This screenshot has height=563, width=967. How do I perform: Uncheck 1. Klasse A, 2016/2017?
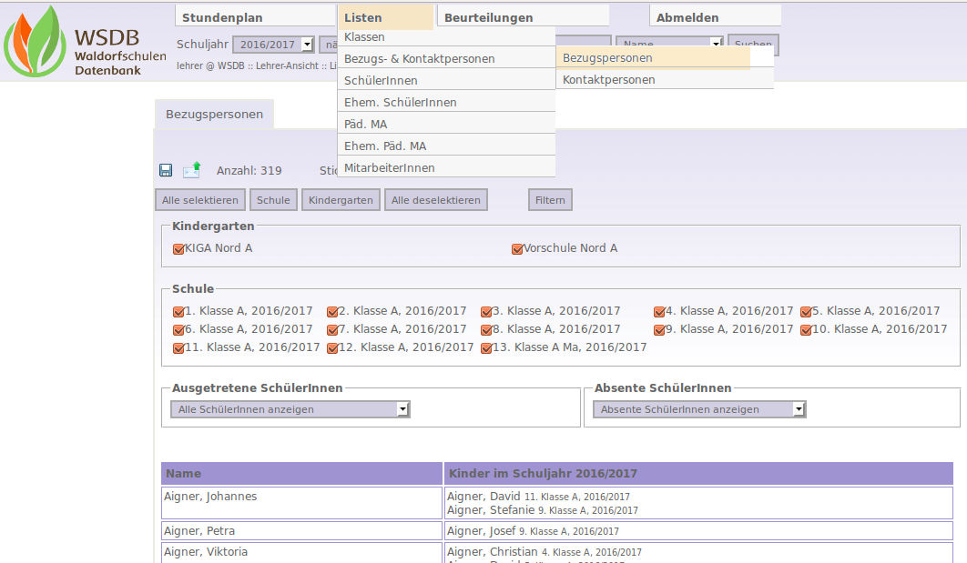[x=178, y=311]
